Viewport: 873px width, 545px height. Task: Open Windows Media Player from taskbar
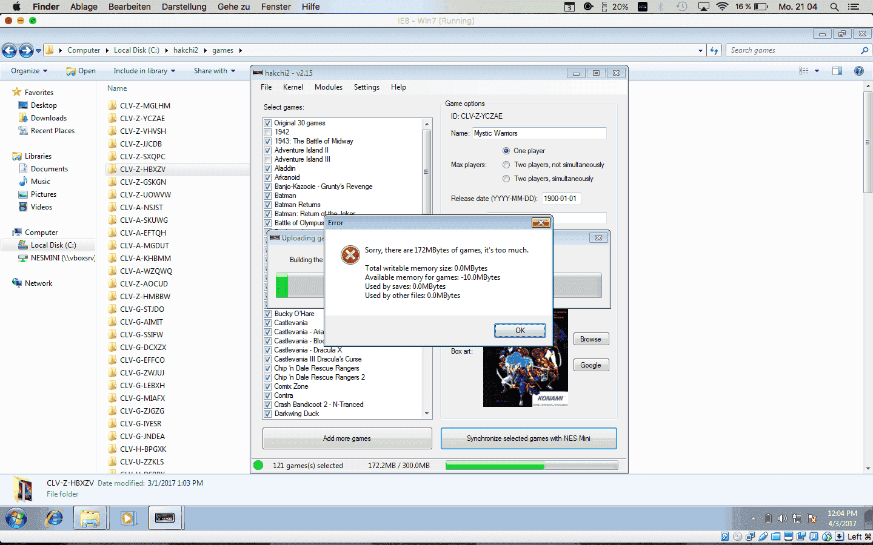point(128,518)
